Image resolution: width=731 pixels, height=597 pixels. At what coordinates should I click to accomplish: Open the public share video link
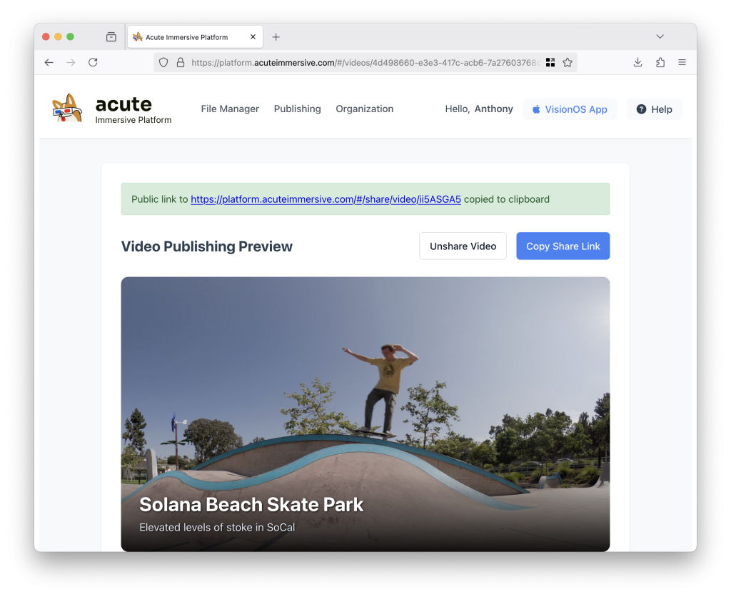326,199
